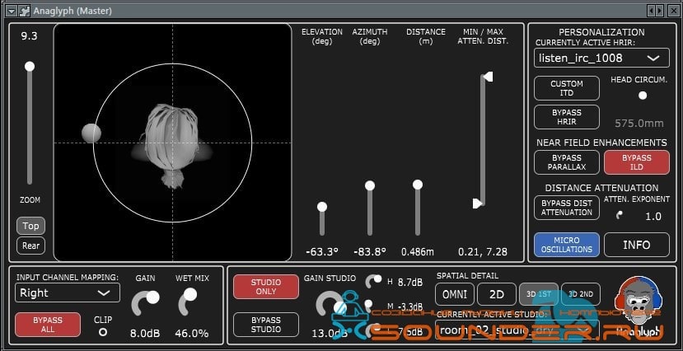Click the upper max attenuation distance marker
683x351 pixels.
488,77
